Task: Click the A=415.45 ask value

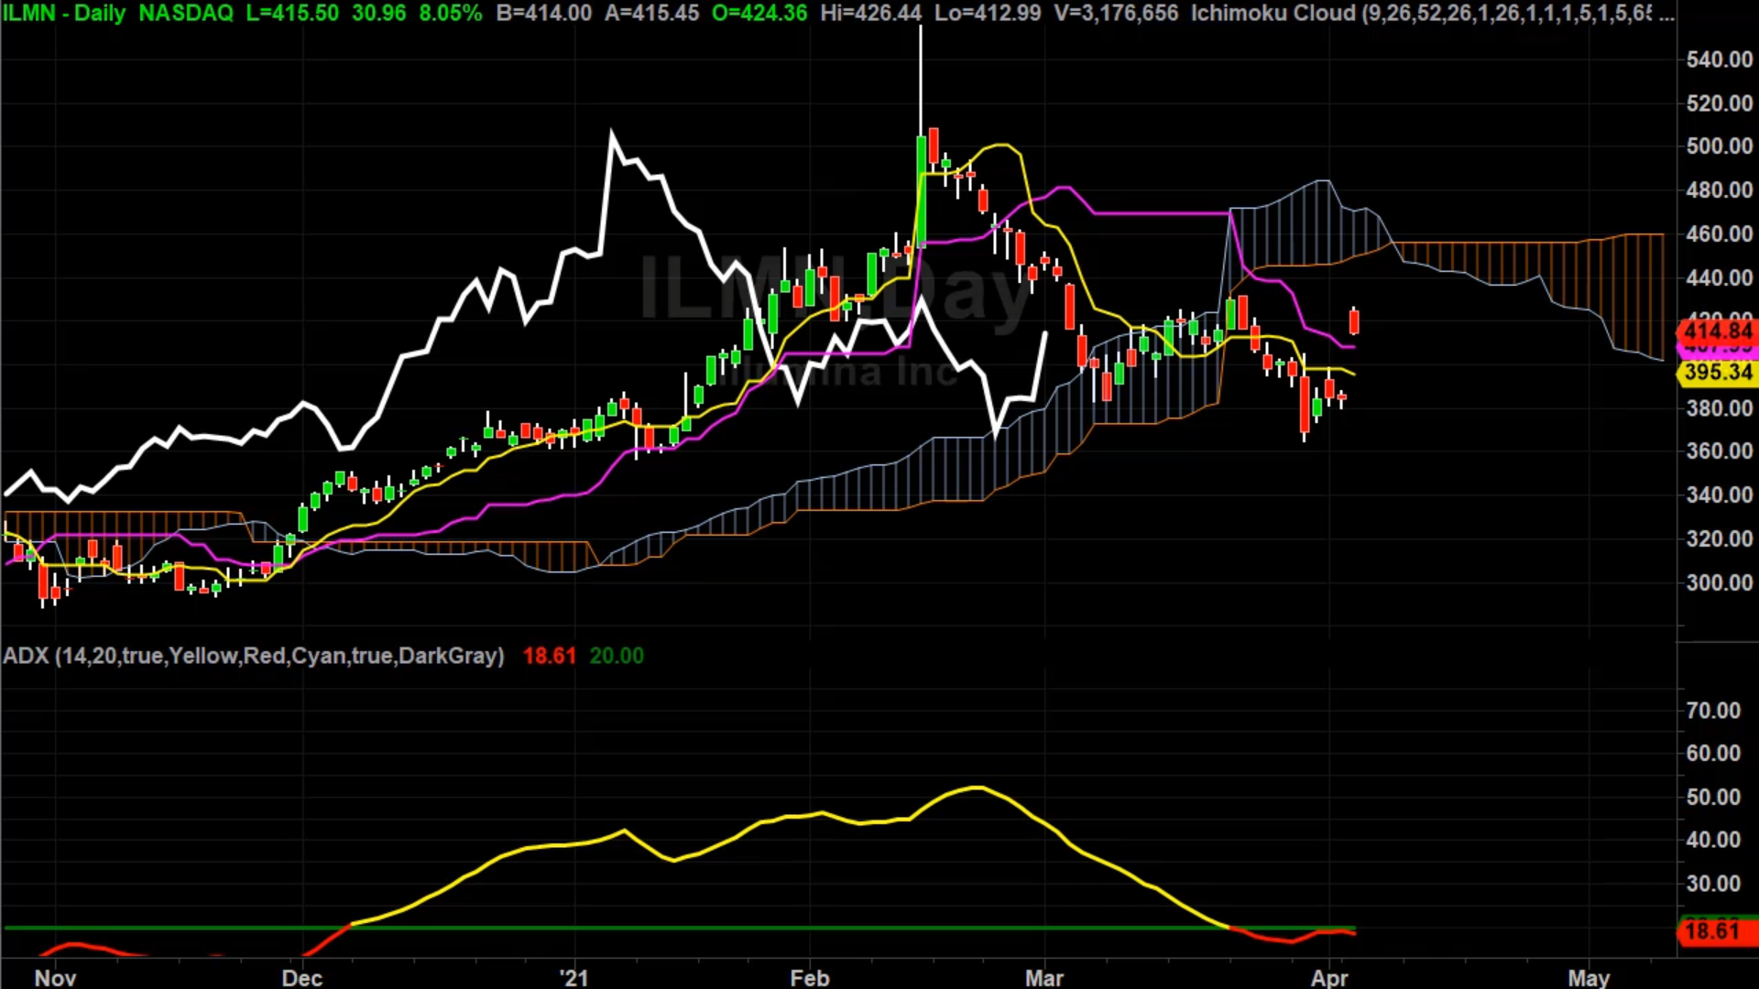Action: click(x=651, y=14)
